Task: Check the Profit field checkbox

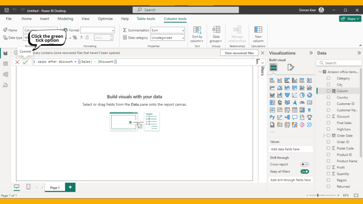Action: click(329, 167)
